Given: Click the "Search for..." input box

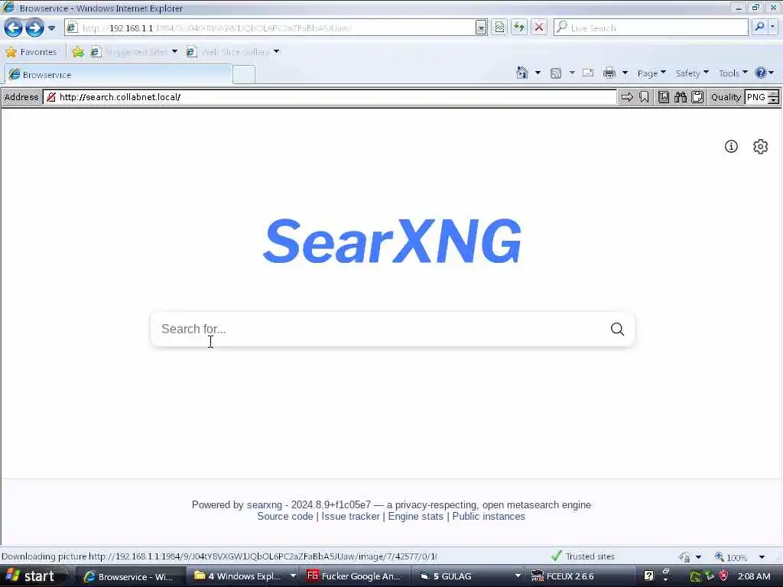Looking at the screenshot, I should 379,329.
